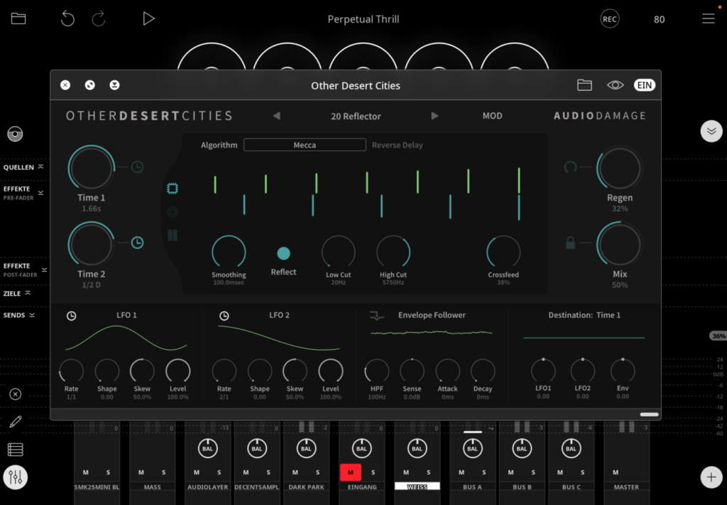727x505 pixels.
Task: Toggle LFO 1 tempo sync clock
Action: point(72,316)
